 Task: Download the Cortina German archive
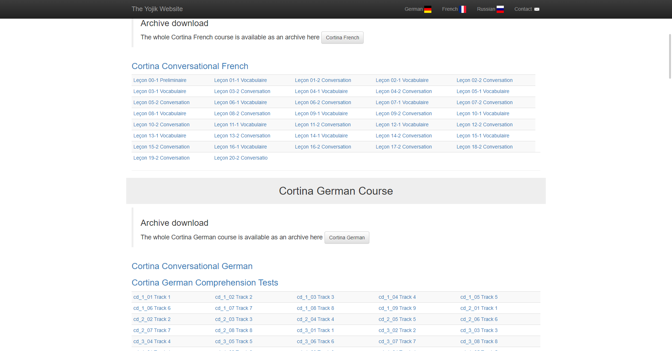pos(346,237)
